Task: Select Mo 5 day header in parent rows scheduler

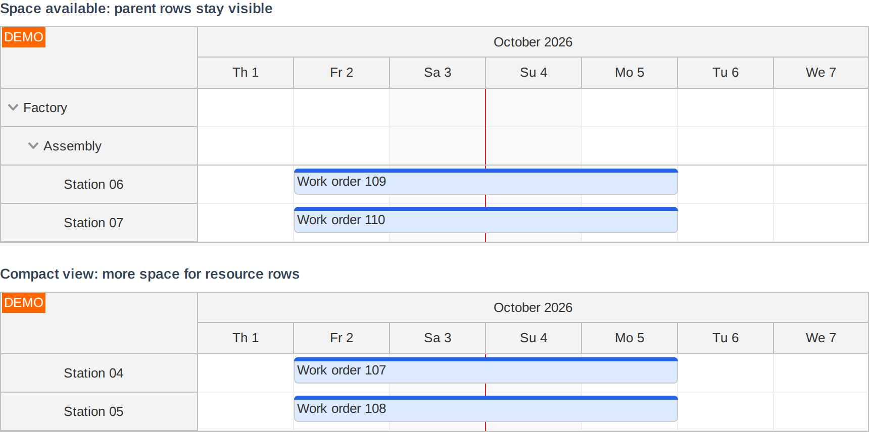Action: point(630,73)
